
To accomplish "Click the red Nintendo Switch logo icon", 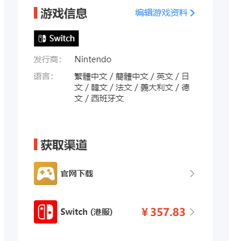I will [x=46, y=212].
